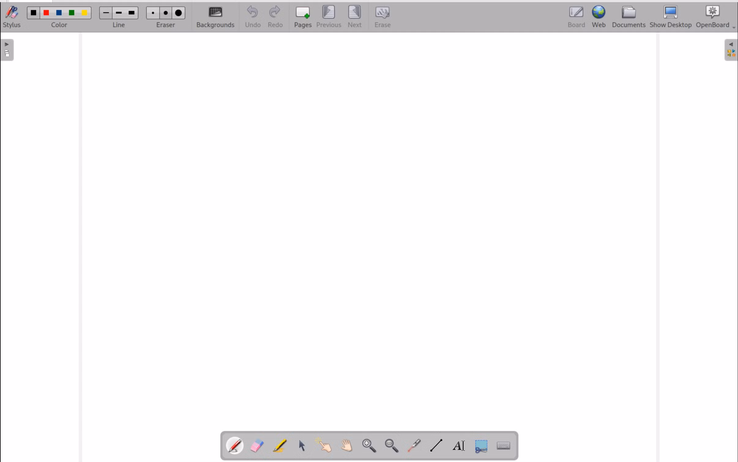
Task: Select the large eraser size
Action: 179,13
